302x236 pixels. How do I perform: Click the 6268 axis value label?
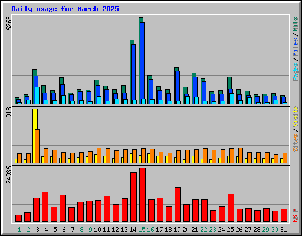pyautogui.click(x=9, y=23)
